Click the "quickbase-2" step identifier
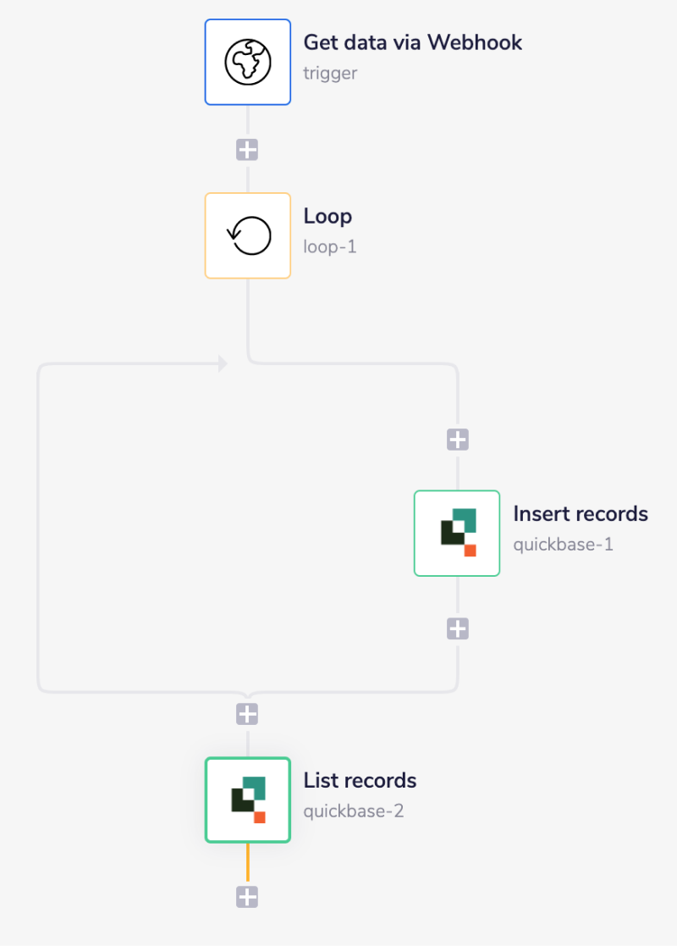Image resolution: width=677 pixels, height=946 pixels. (354, 810)
